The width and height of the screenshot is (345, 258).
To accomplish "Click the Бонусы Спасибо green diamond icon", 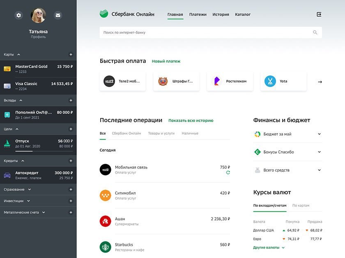I will (258, 152).
